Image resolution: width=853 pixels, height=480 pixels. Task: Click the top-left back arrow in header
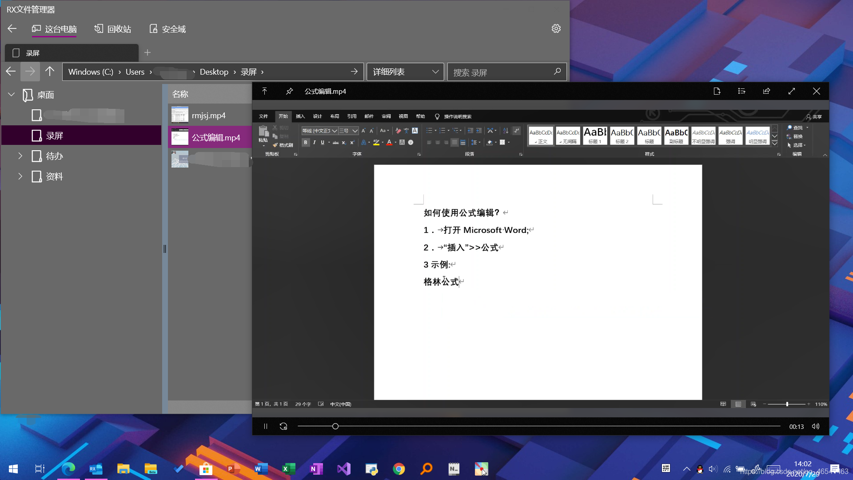(x=12, y=29)
